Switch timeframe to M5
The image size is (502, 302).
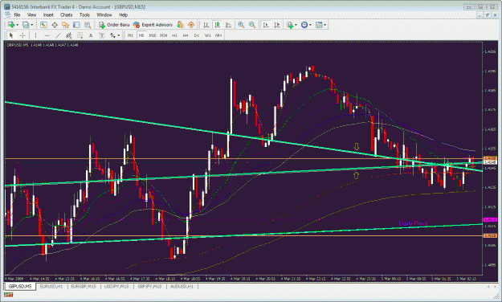[141, 35]
